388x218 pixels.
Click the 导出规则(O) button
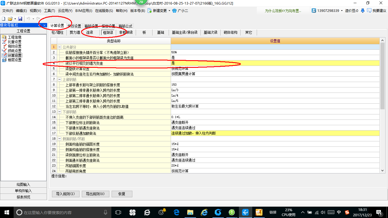(x=95, y=194)
